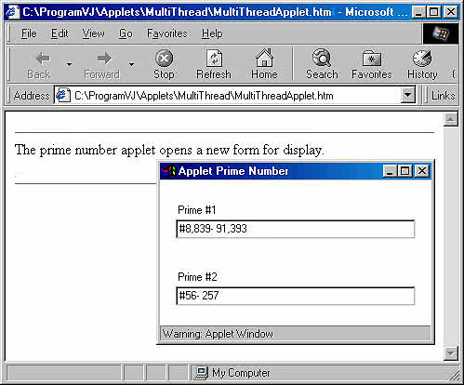Click the Forward arrow toolbar icon
This screenshot has width=464, height=385.
[x=104, y=59]
